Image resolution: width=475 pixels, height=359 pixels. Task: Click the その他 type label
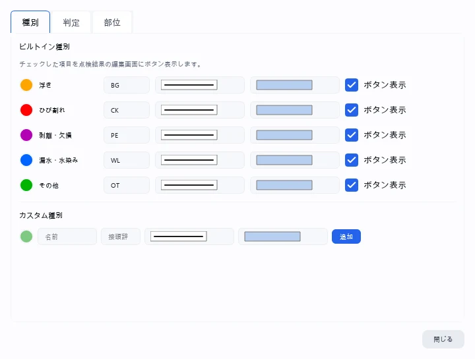pyautogui.click(x=49, y=185)
